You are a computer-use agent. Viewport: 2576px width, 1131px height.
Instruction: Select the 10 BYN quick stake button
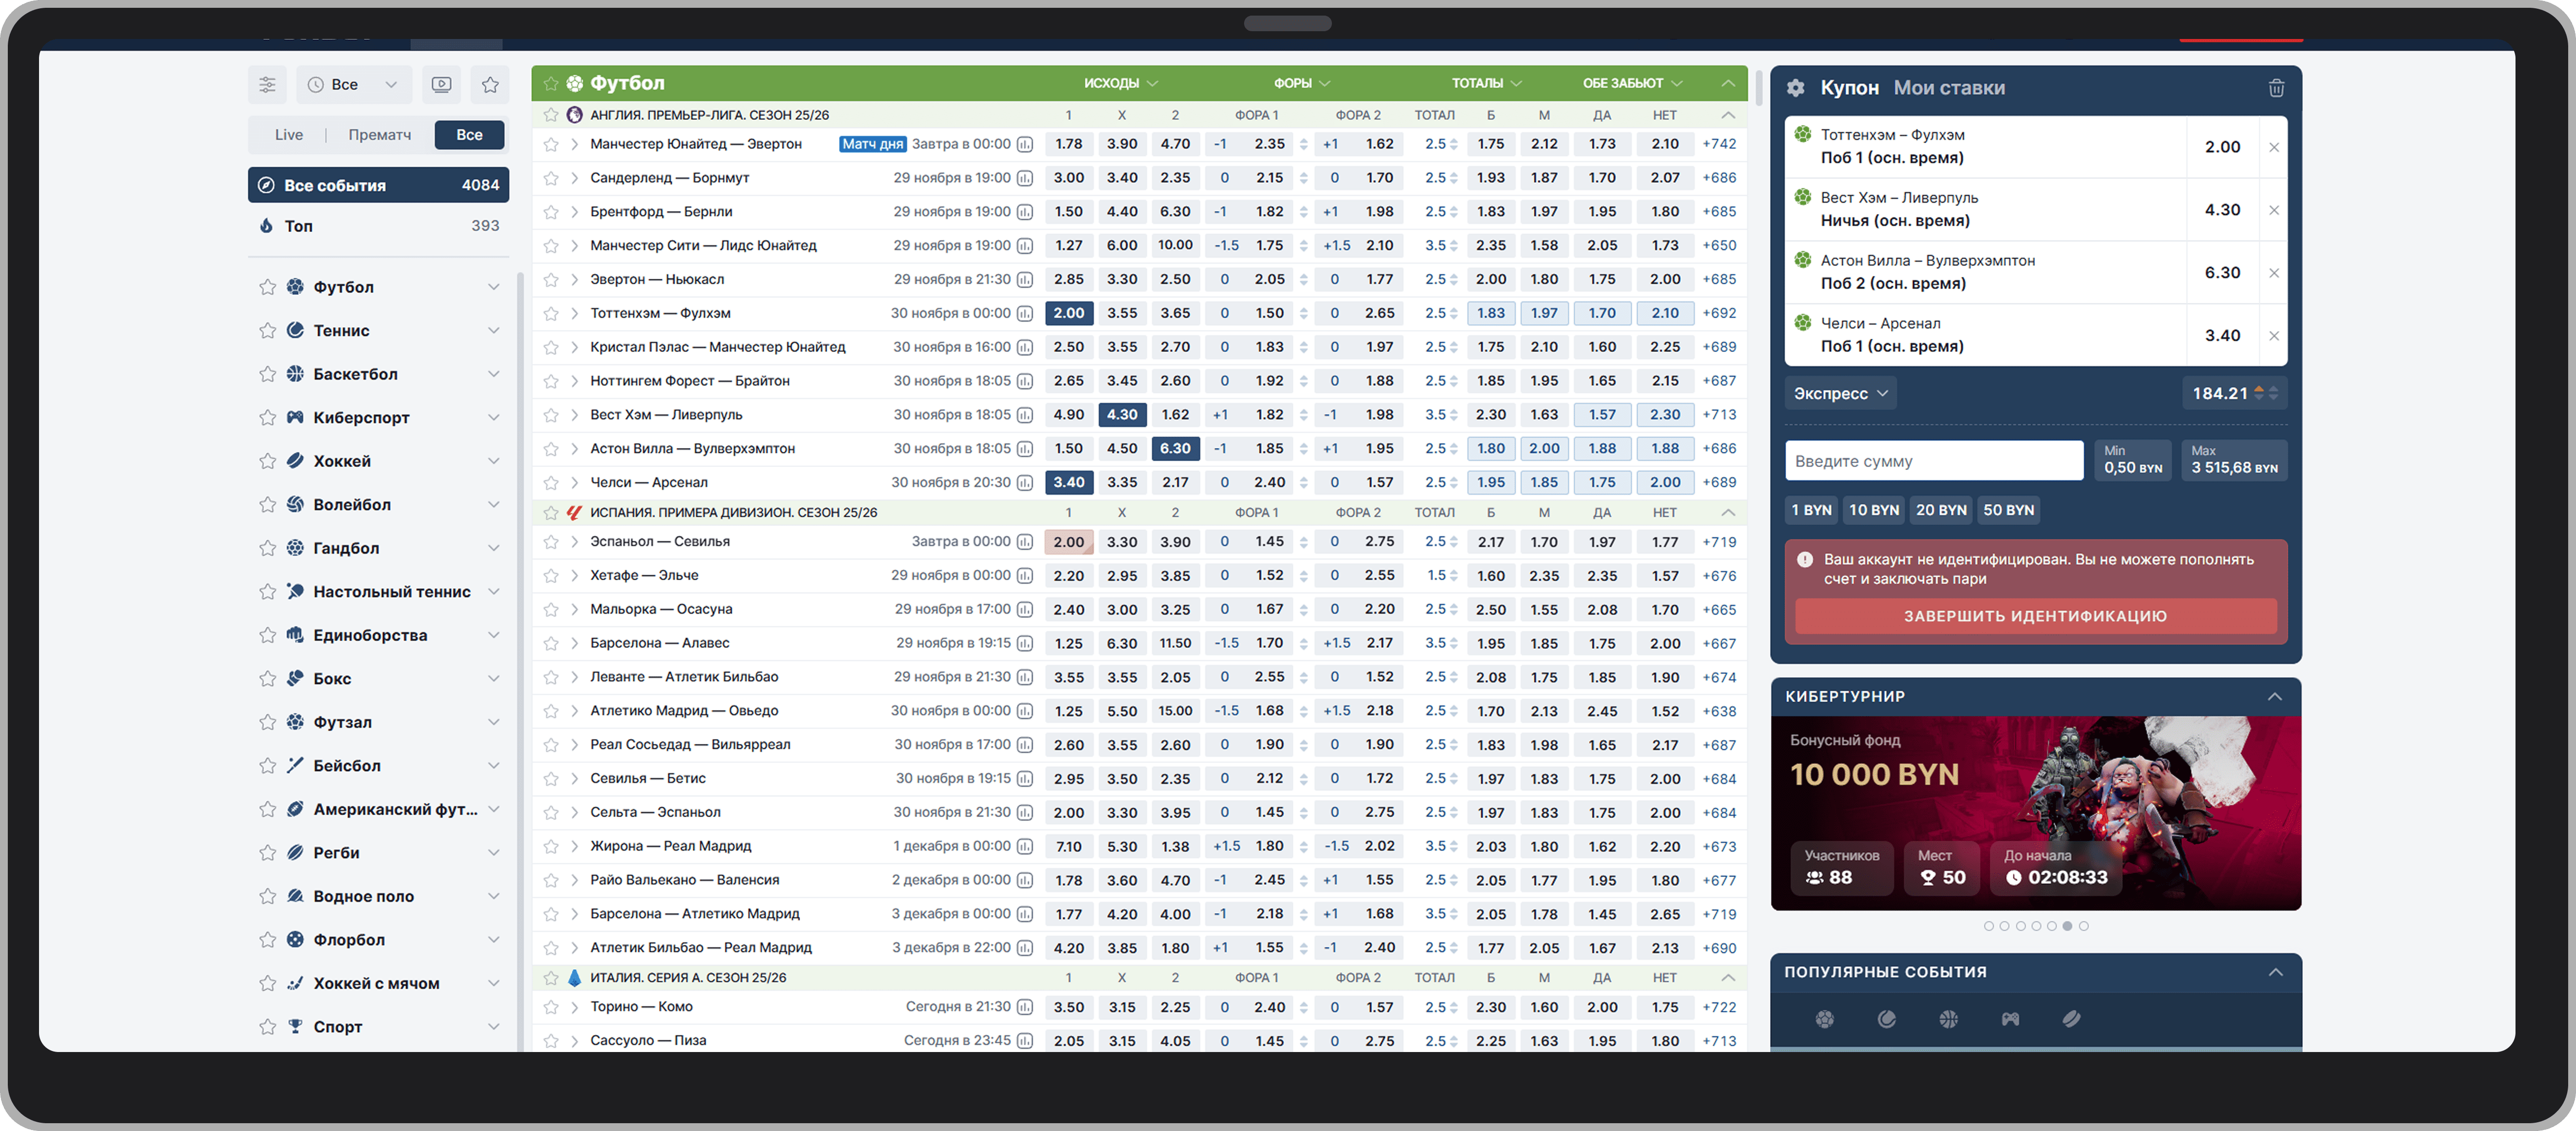(x=1873, y=510)
